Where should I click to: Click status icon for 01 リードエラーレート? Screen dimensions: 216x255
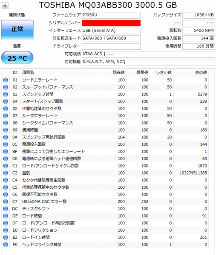(6, 80)
